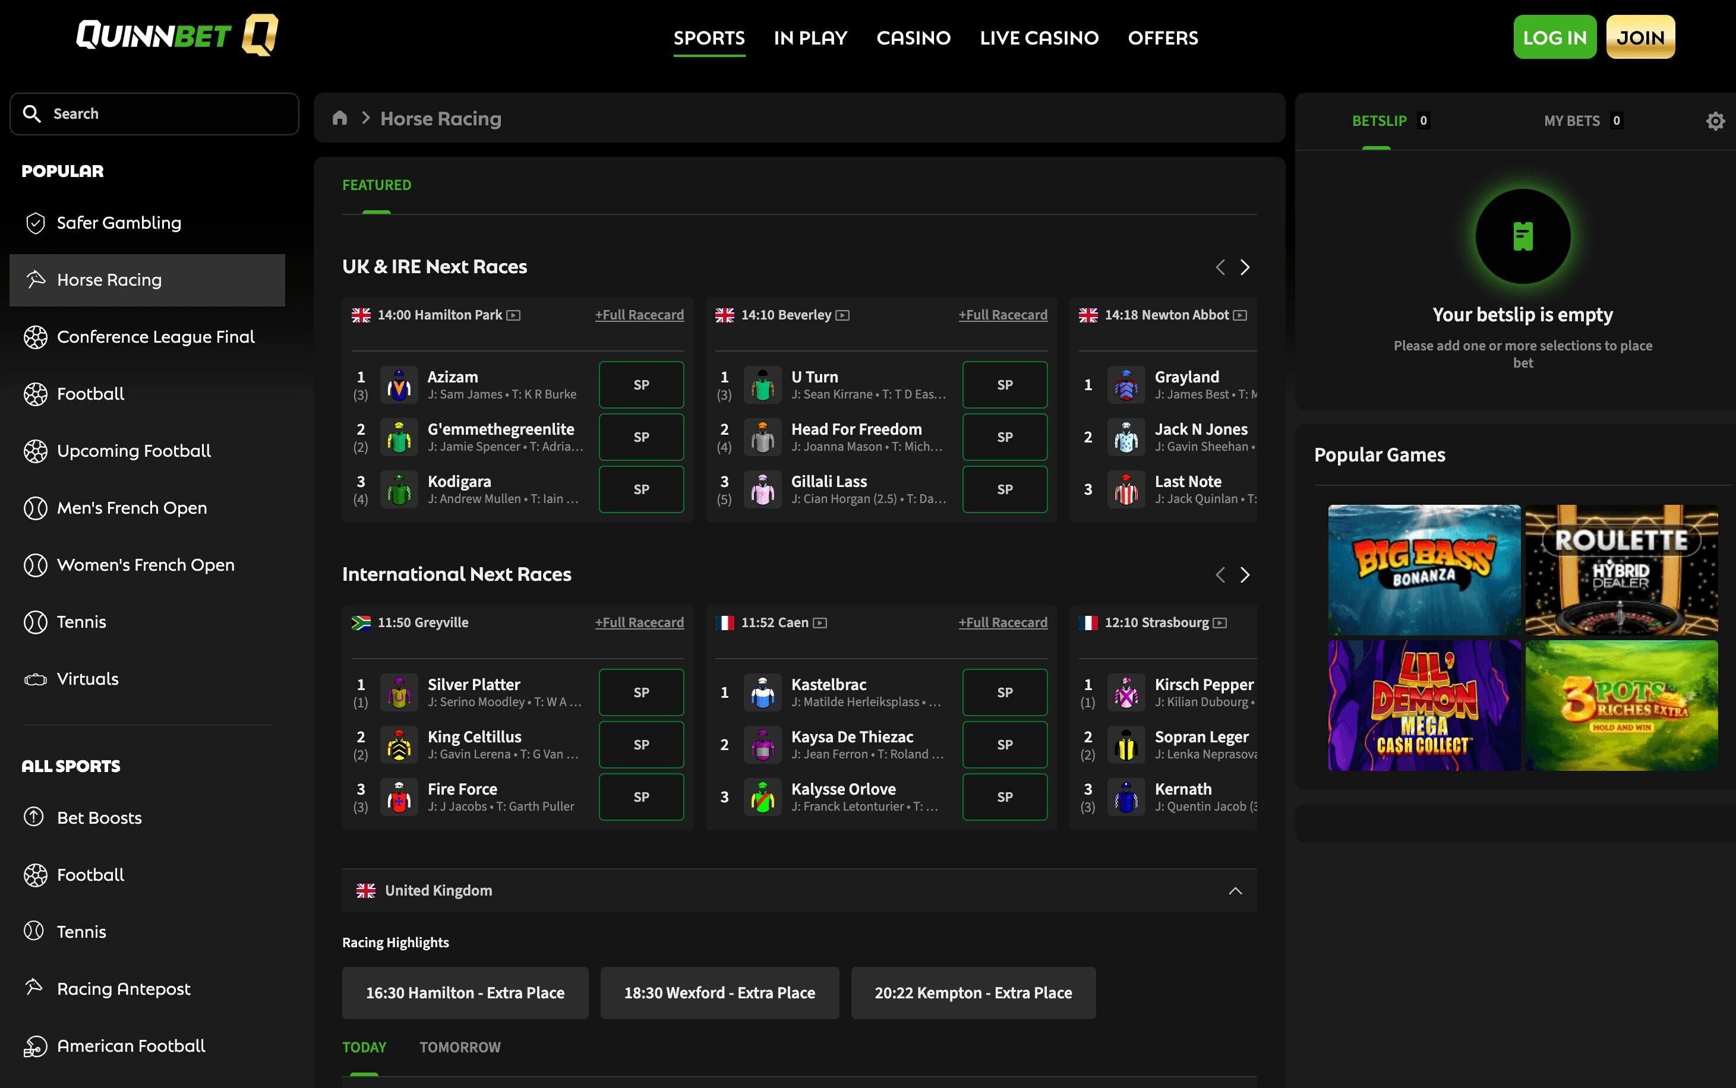Click the Greyville South Africa flag
Image resolution: width=1736 pixels, height=1088 pixels.
361,623
